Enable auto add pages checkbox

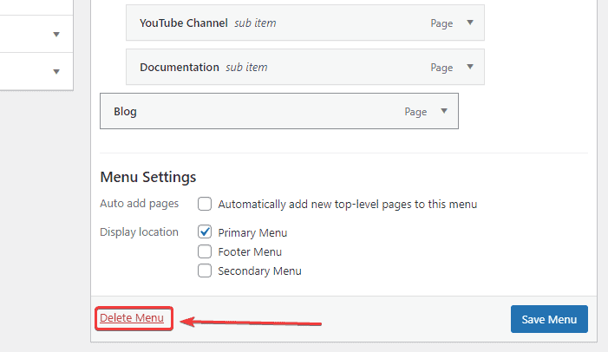tap(205, 205)
